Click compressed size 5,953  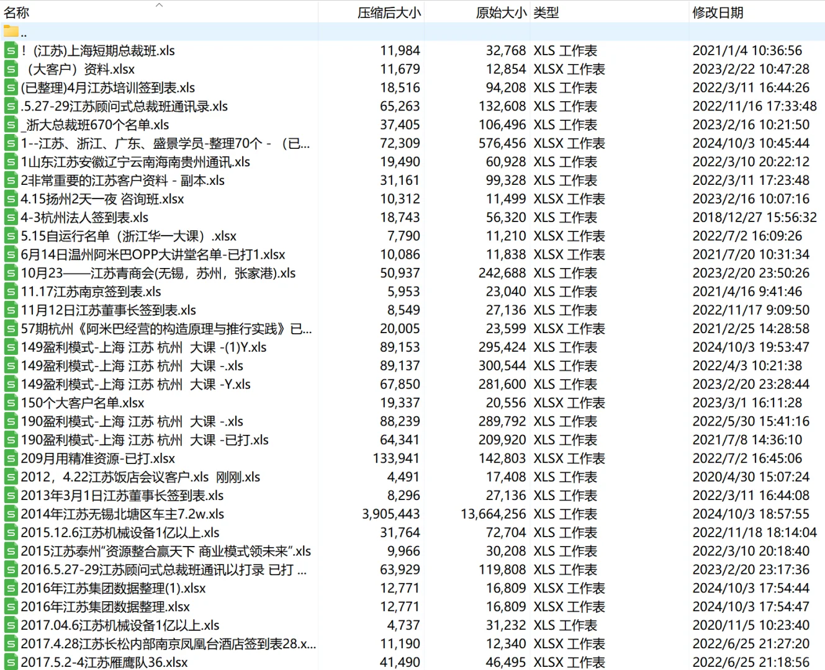click(403, 292)
